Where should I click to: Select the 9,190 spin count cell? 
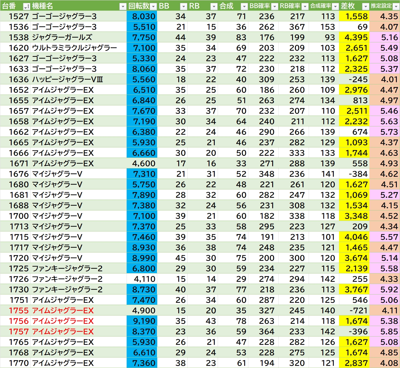(142, 321)
